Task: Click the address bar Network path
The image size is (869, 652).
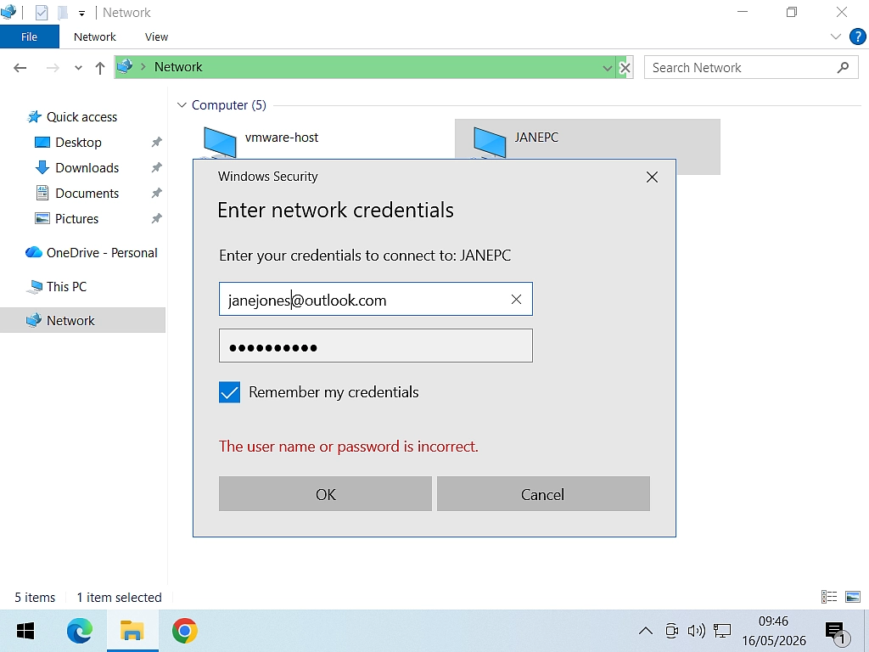Action: coord(178,67)
